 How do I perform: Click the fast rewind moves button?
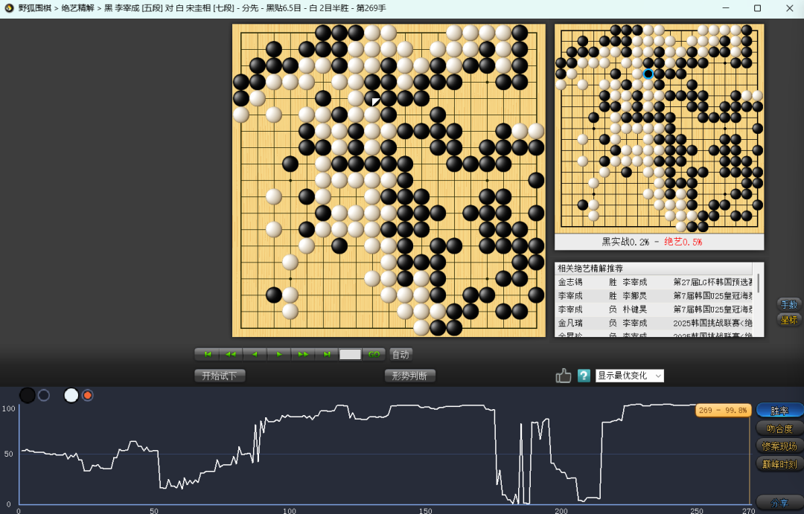click(x=231, y=354)
